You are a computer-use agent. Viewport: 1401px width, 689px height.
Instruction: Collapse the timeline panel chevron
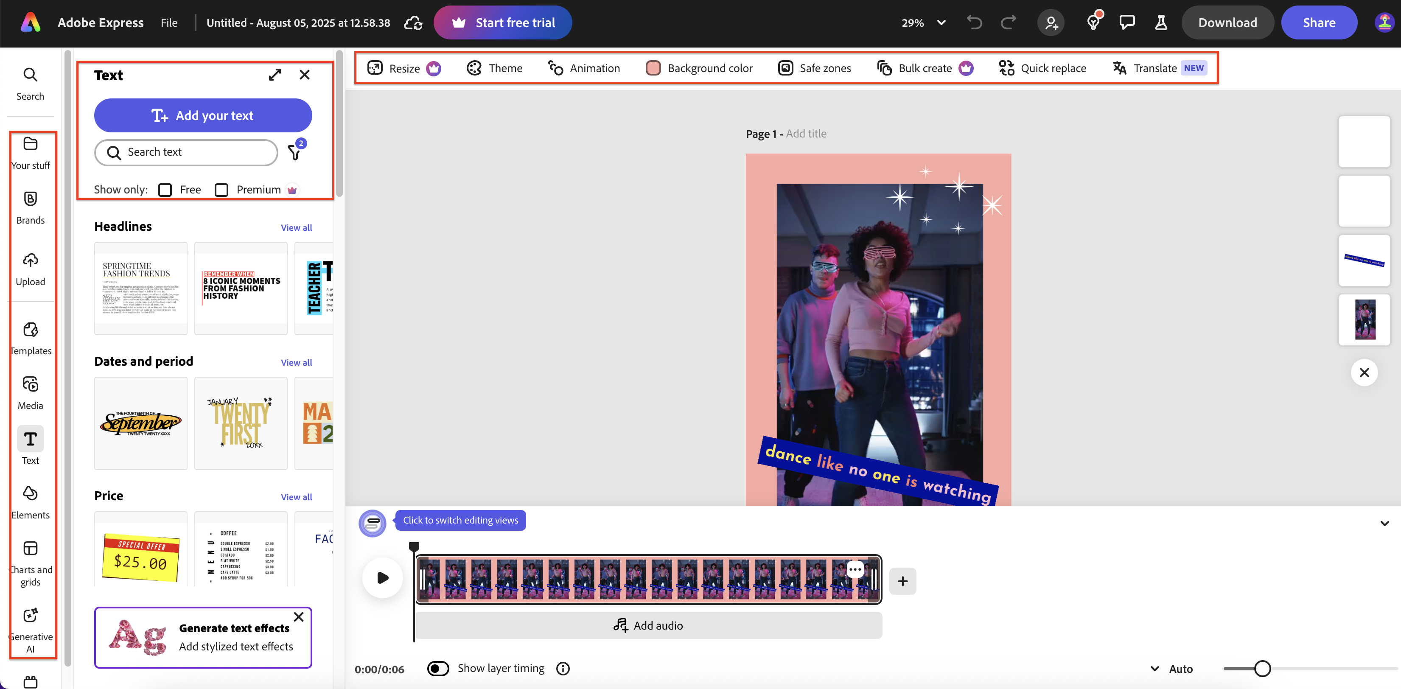(1384, 524)
